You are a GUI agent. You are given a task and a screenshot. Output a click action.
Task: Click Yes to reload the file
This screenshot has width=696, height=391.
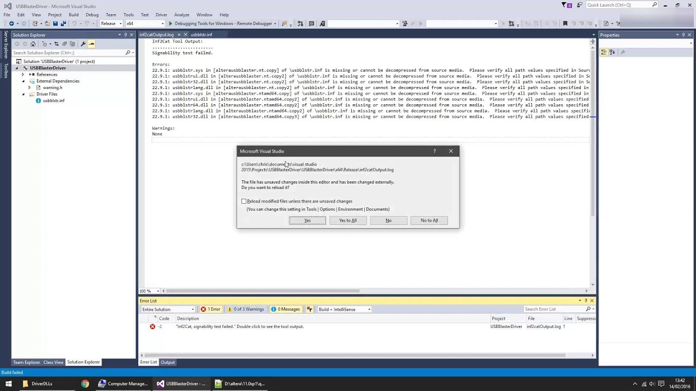307,220
